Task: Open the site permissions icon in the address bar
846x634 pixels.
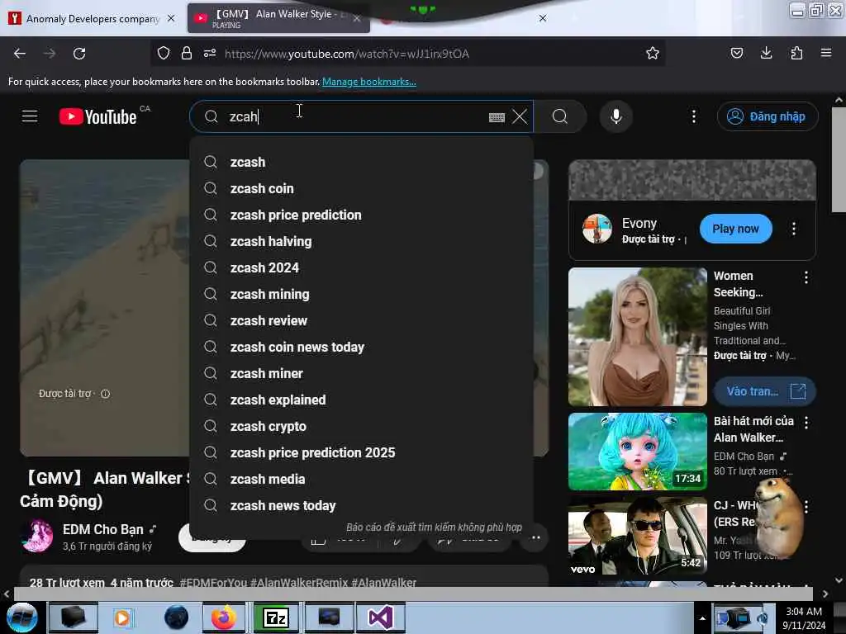Action: 210,53
